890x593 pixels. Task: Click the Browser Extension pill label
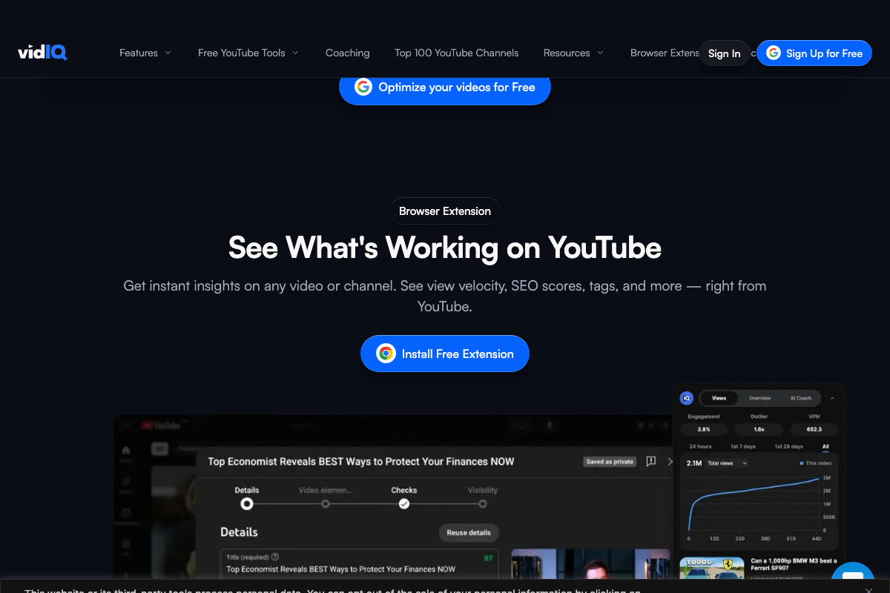(x=445, y=211)
